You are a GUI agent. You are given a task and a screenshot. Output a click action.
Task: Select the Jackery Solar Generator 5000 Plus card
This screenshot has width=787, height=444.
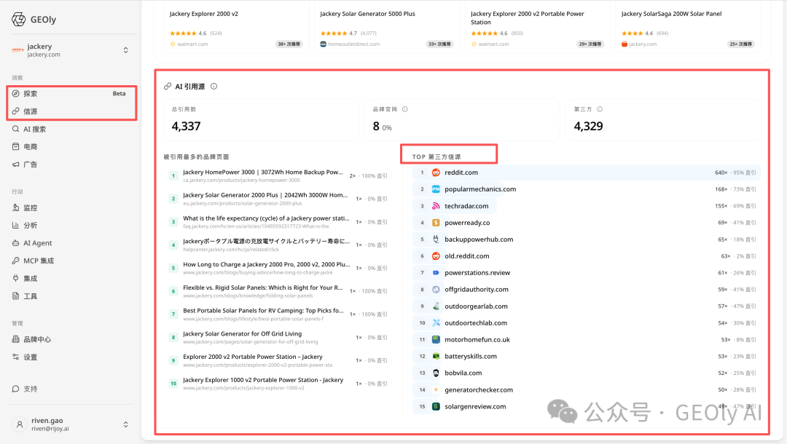(387, 26)
